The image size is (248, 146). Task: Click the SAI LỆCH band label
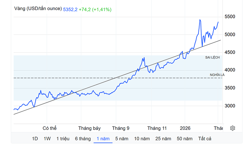[x=212, y=57]
